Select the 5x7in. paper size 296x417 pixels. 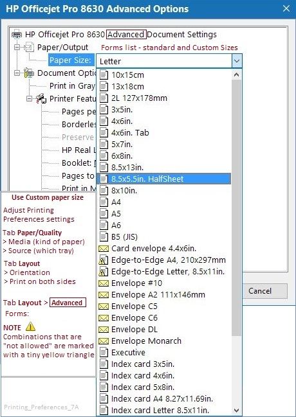(x=163, y=144)
